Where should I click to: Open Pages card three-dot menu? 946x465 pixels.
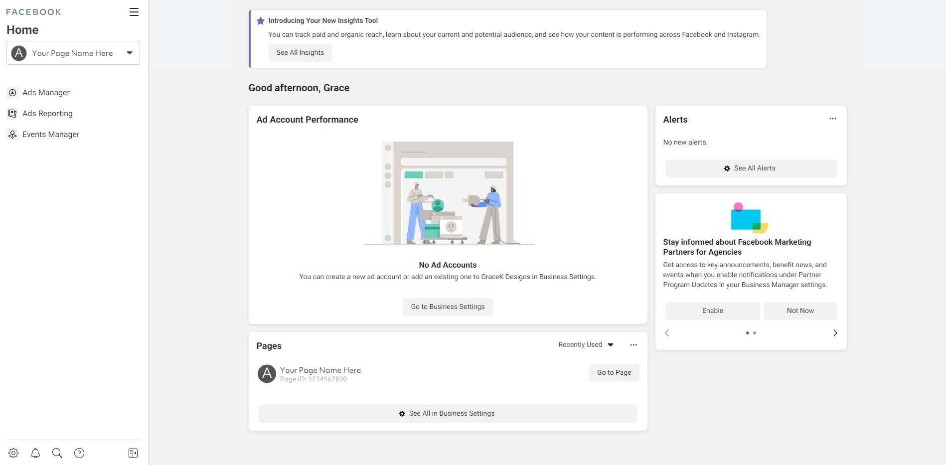coord(633,345)
